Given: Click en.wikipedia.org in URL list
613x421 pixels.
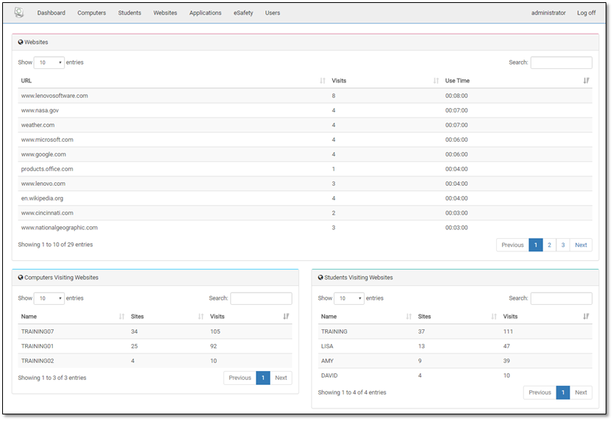Looking at the screenshot, I should pos(42,198).
